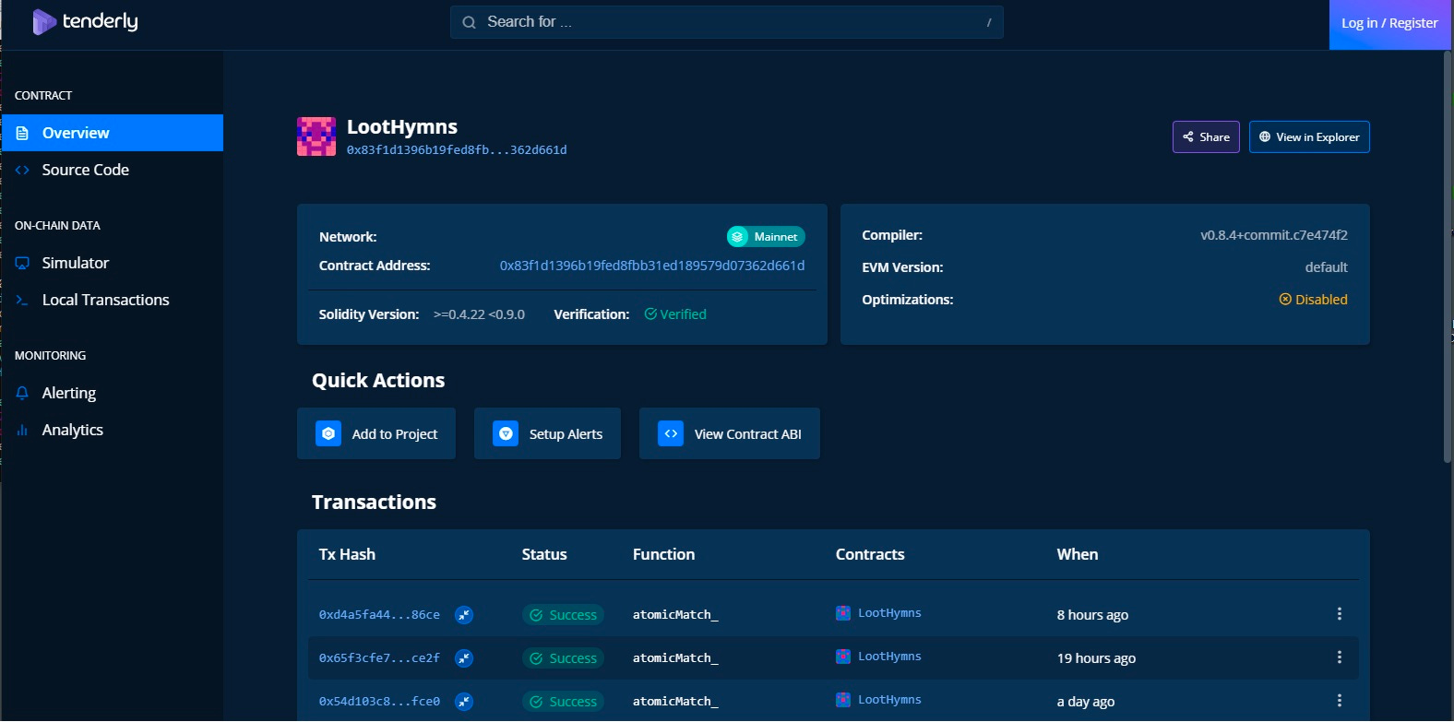Click the Status column header
This screenshot has width=1454, height=722.
tap(544, 554)
